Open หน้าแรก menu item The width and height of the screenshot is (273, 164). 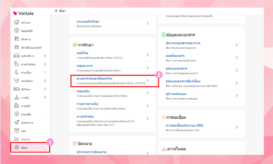point(26,23)
